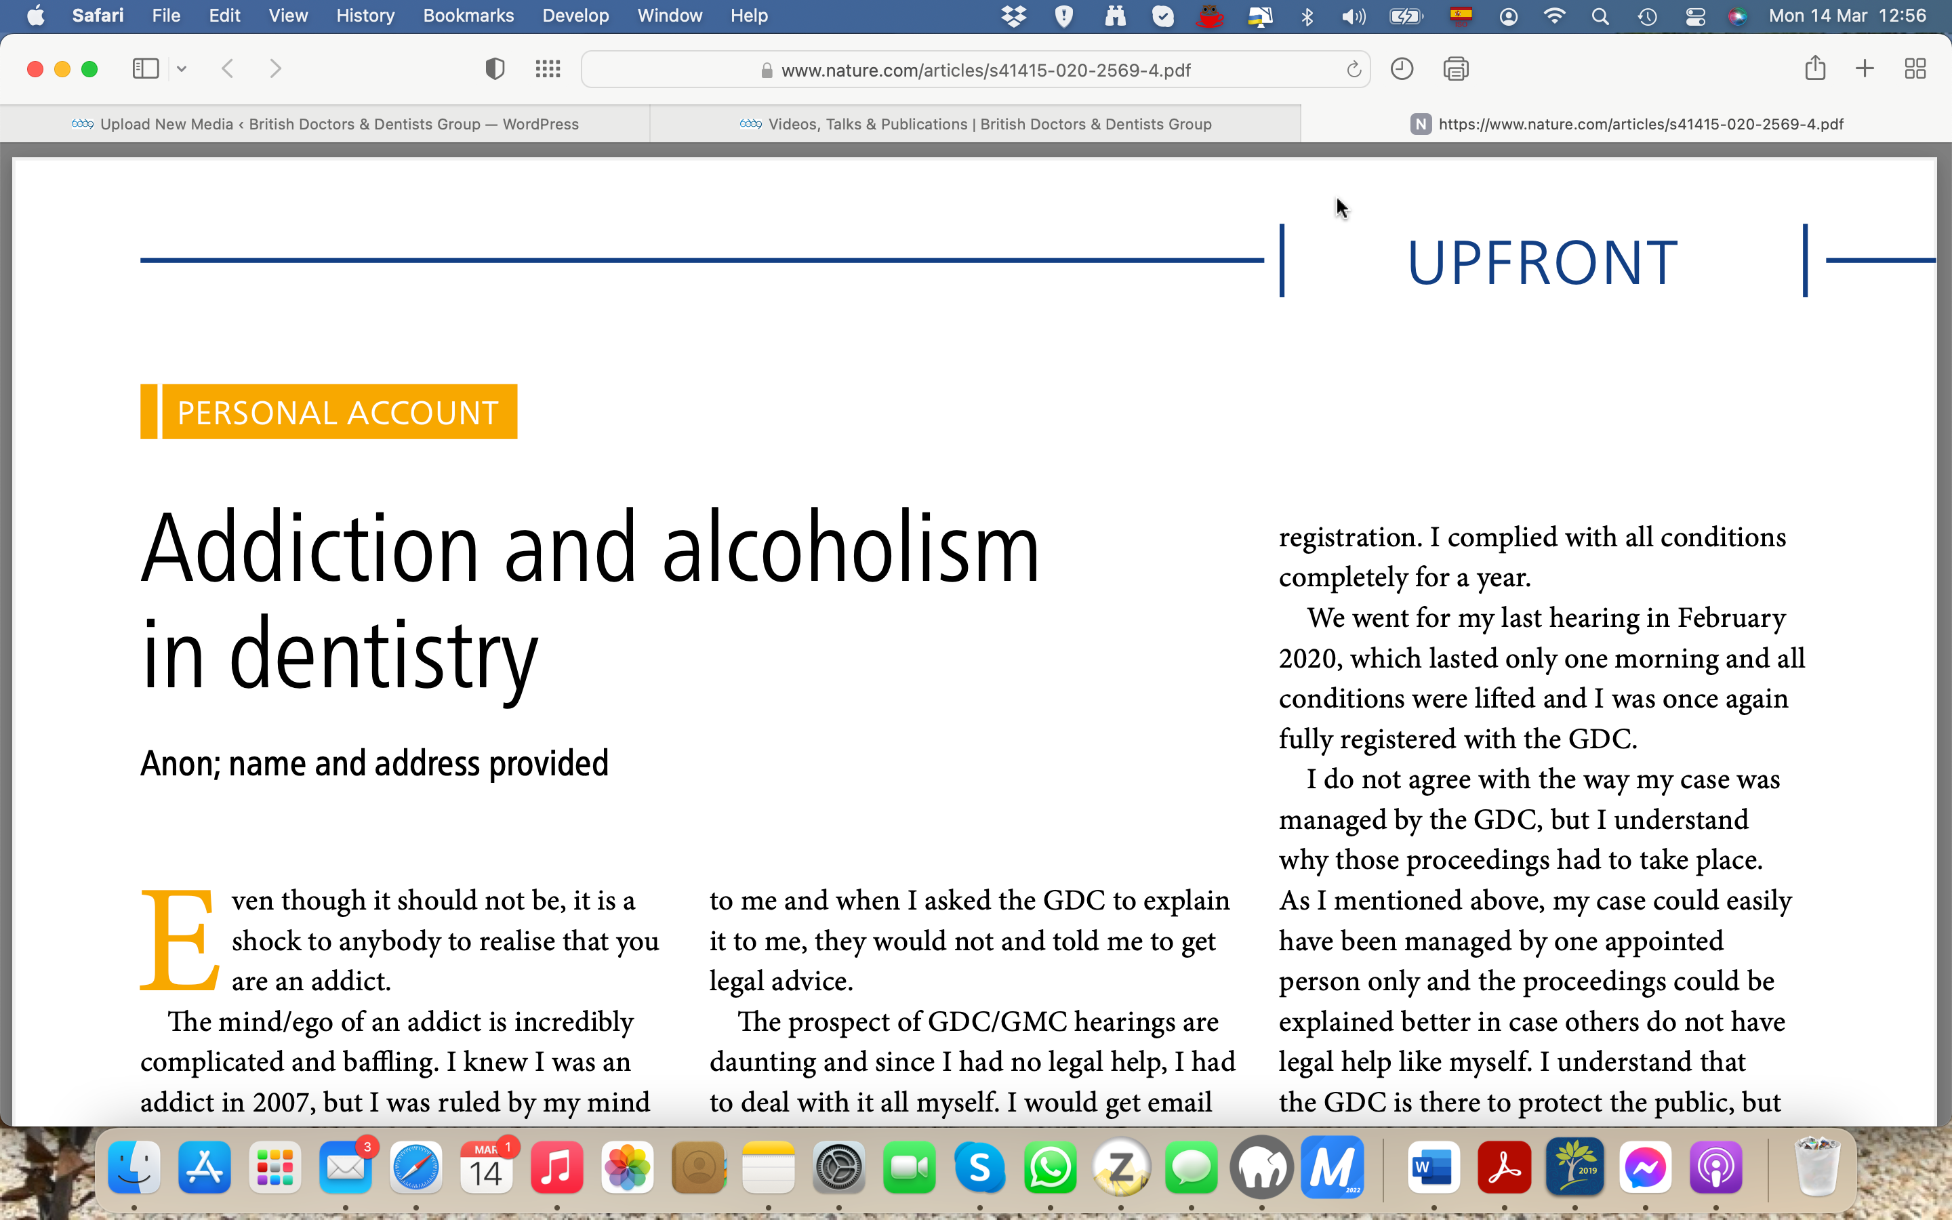1952x1220 pixels.
Task: Open Photos in the Dock
Action: [x=628, y=1166]
